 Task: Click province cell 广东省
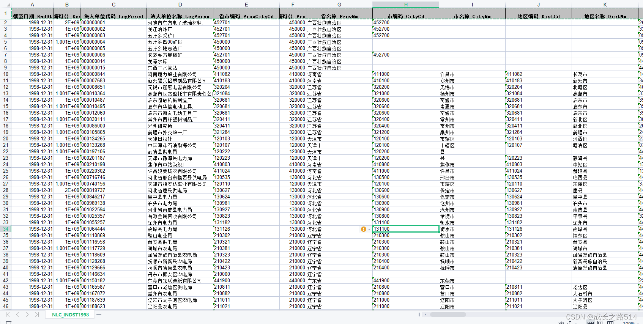coord(339,281)
